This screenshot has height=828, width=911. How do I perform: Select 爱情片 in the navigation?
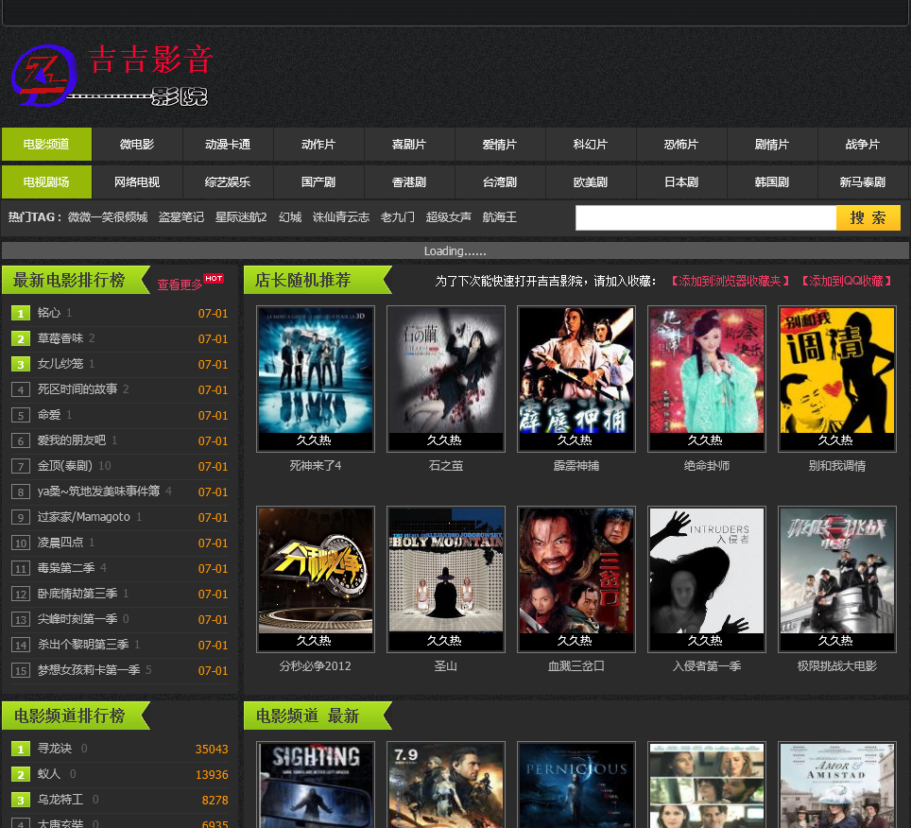pyautogui.click(x=500, y=144)
